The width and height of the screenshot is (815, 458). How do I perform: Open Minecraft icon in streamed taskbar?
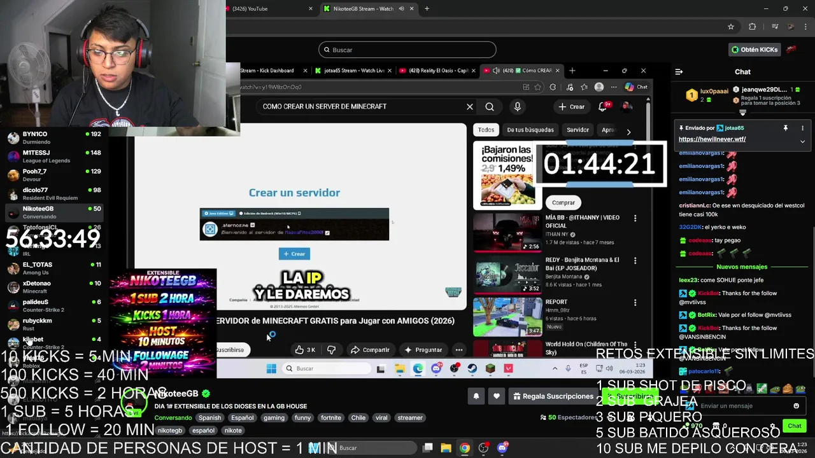click(x=490, y=368)
